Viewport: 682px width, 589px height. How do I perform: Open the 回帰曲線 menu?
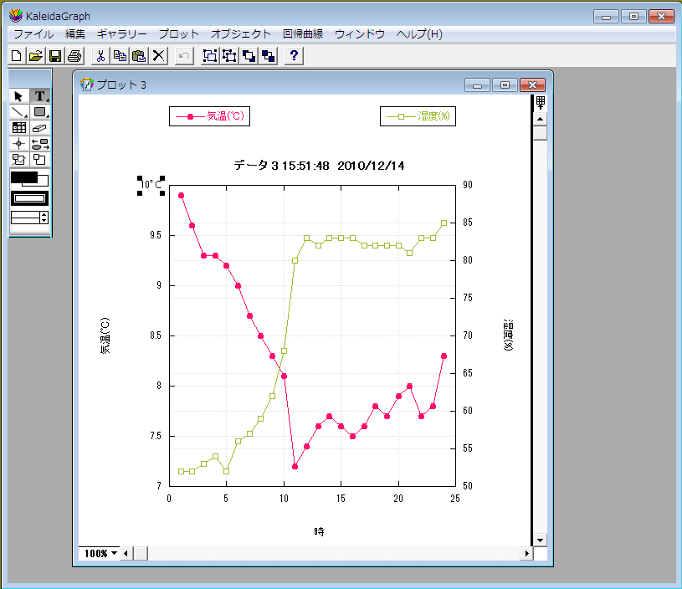coord(303,34)
